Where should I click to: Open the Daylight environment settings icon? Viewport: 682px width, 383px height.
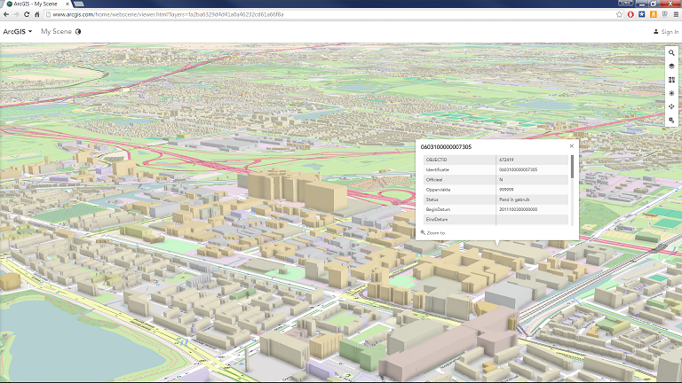pyautogui.click(x=672, y=93)
